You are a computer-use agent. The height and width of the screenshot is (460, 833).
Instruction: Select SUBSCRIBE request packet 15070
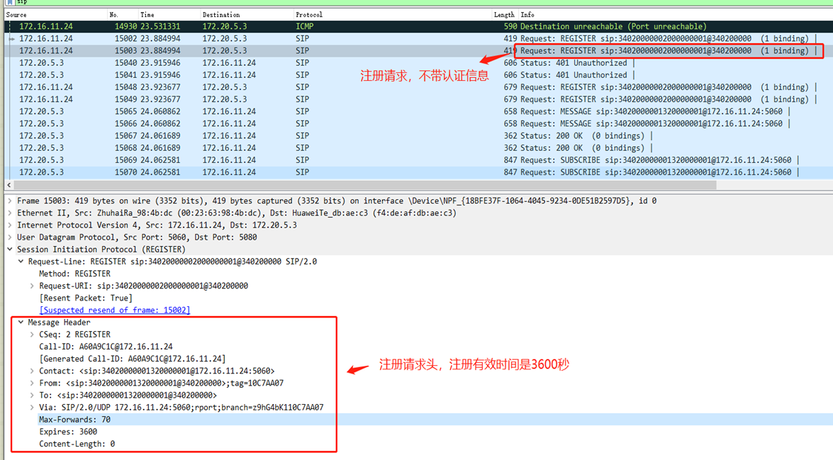tap(418, 173)
